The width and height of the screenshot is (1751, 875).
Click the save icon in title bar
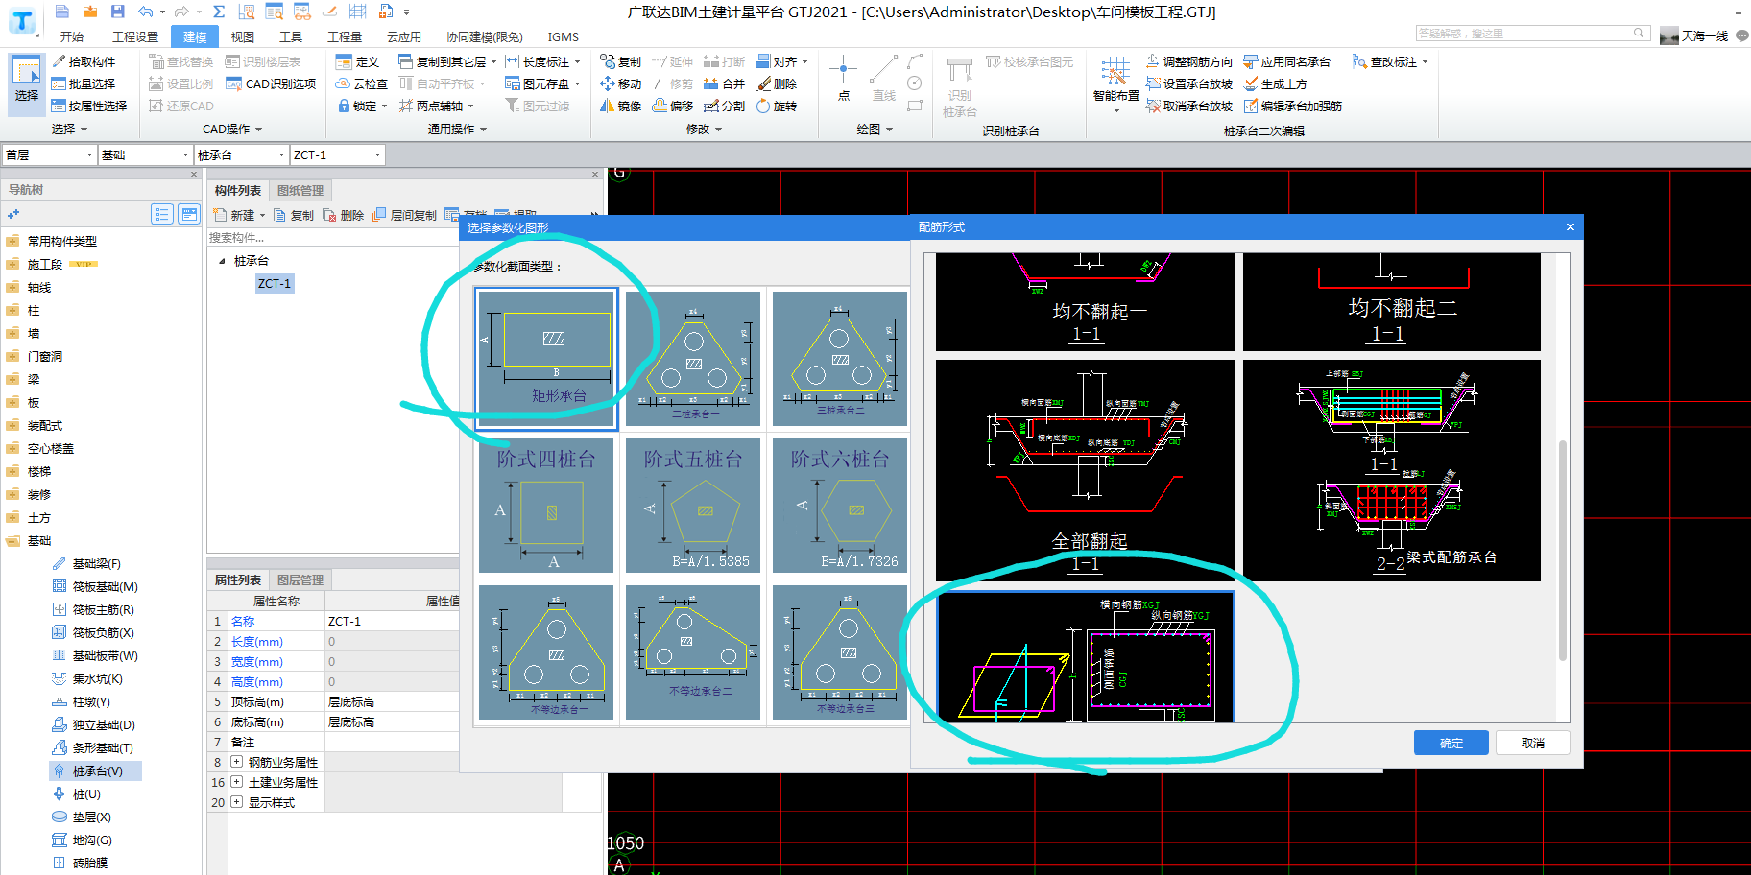(117, 12)
